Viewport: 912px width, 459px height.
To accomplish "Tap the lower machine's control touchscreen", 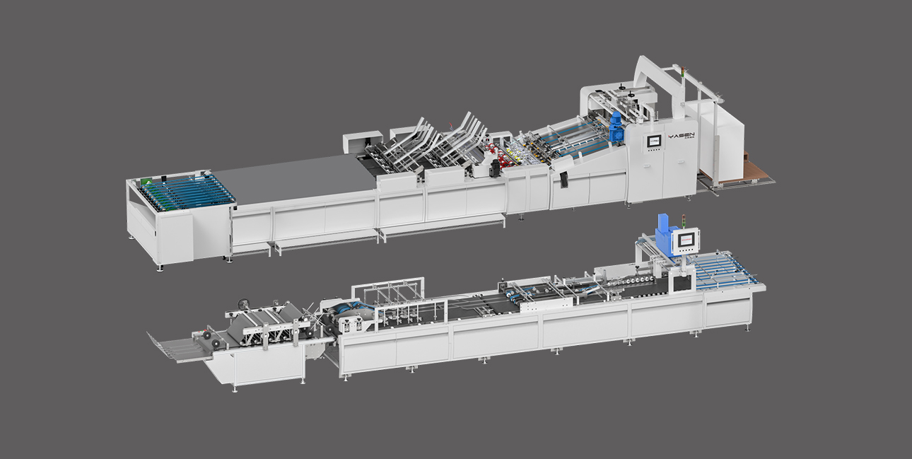I will (x=686, y=239).
